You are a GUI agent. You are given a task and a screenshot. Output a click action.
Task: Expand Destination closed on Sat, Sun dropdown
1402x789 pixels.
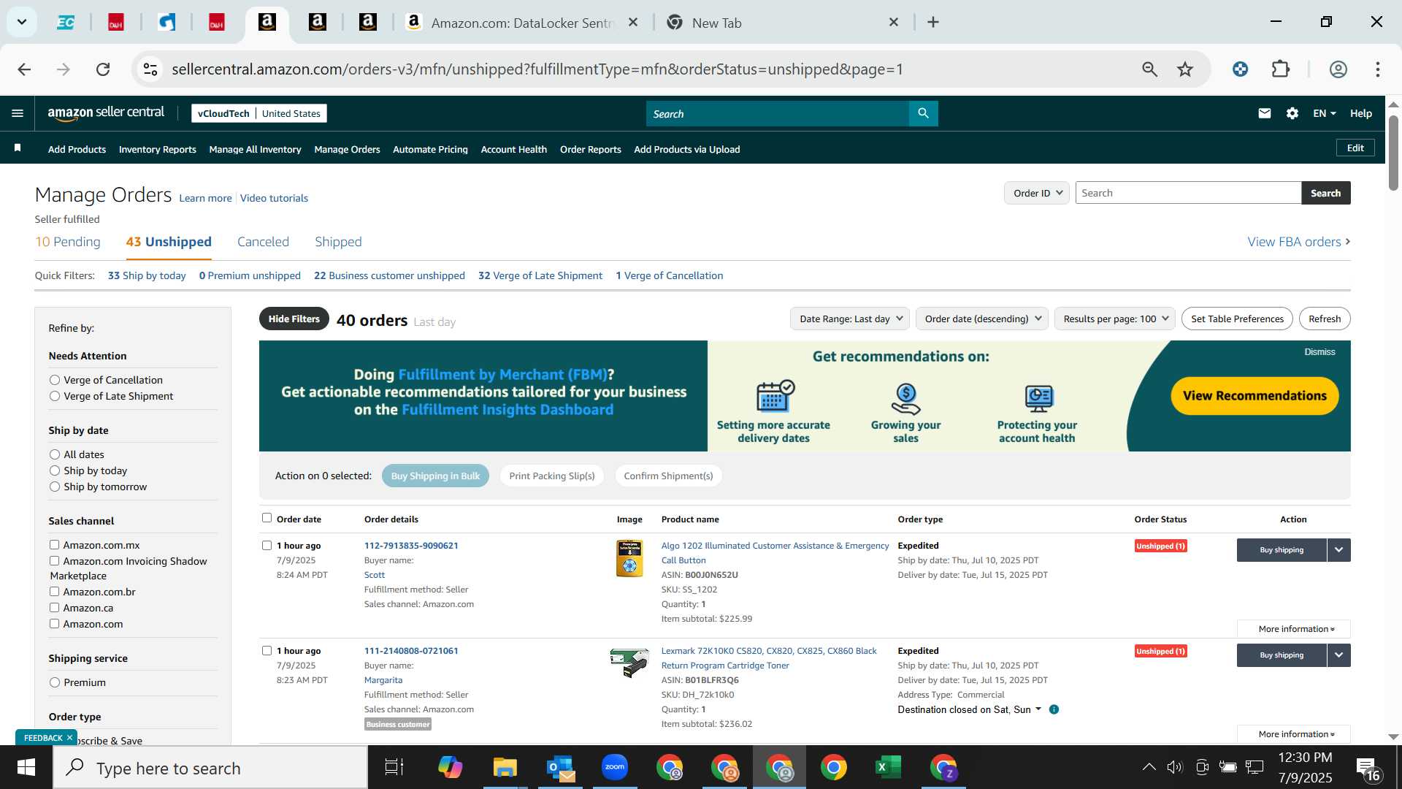click(970, 709)
